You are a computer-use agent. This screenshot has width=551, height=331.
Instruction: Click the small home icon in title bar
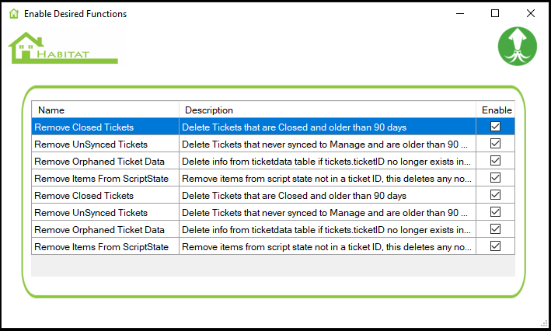point(13,14)
